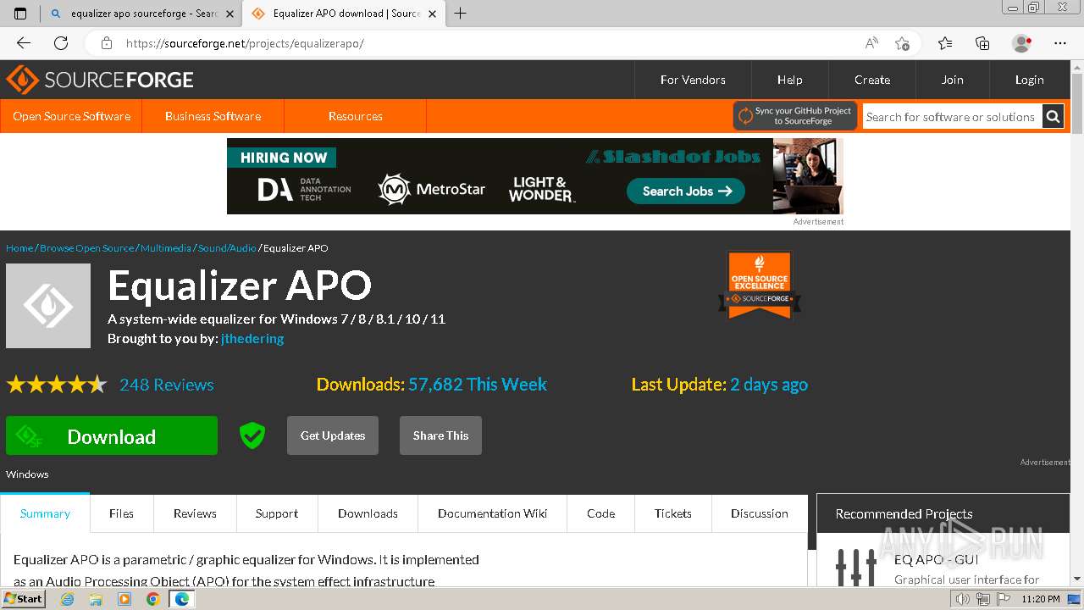This screenshot has width=1084, height=610.
Task: Open the For Vendors menu
Action: (693, 80)
